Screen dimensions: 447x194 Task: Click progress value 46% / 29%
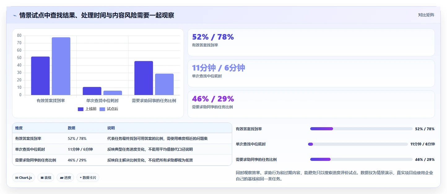(x=425, y=160)
